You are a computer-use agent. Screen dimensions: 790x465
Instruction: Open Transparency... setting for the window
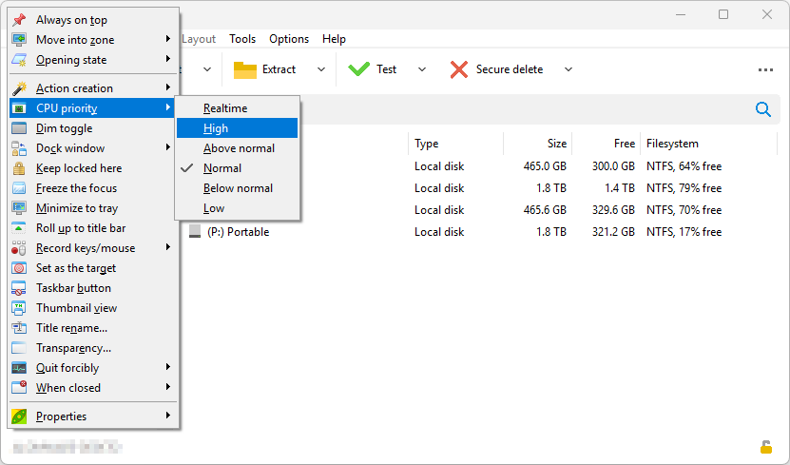click(x=73, y=348)
